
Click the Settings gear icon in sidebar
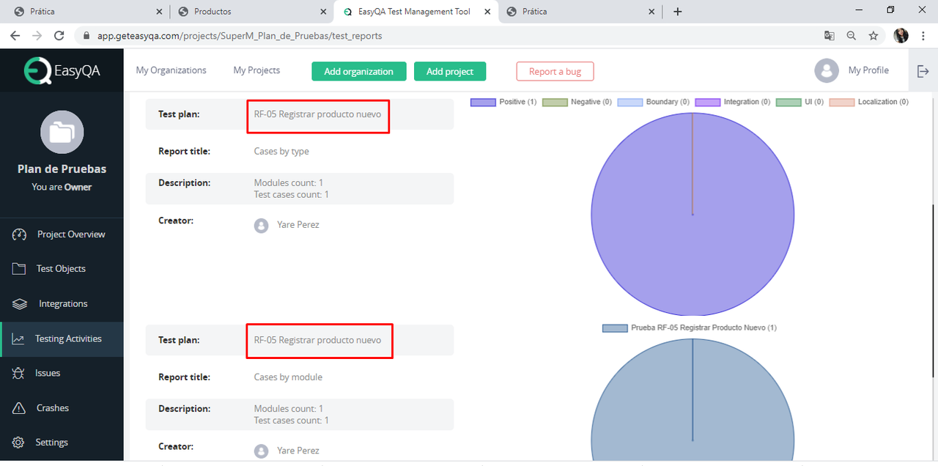point(19,443)
